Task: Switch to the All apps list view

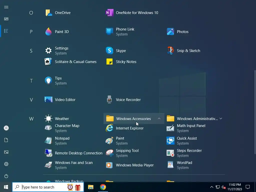Action: (6, 31)
